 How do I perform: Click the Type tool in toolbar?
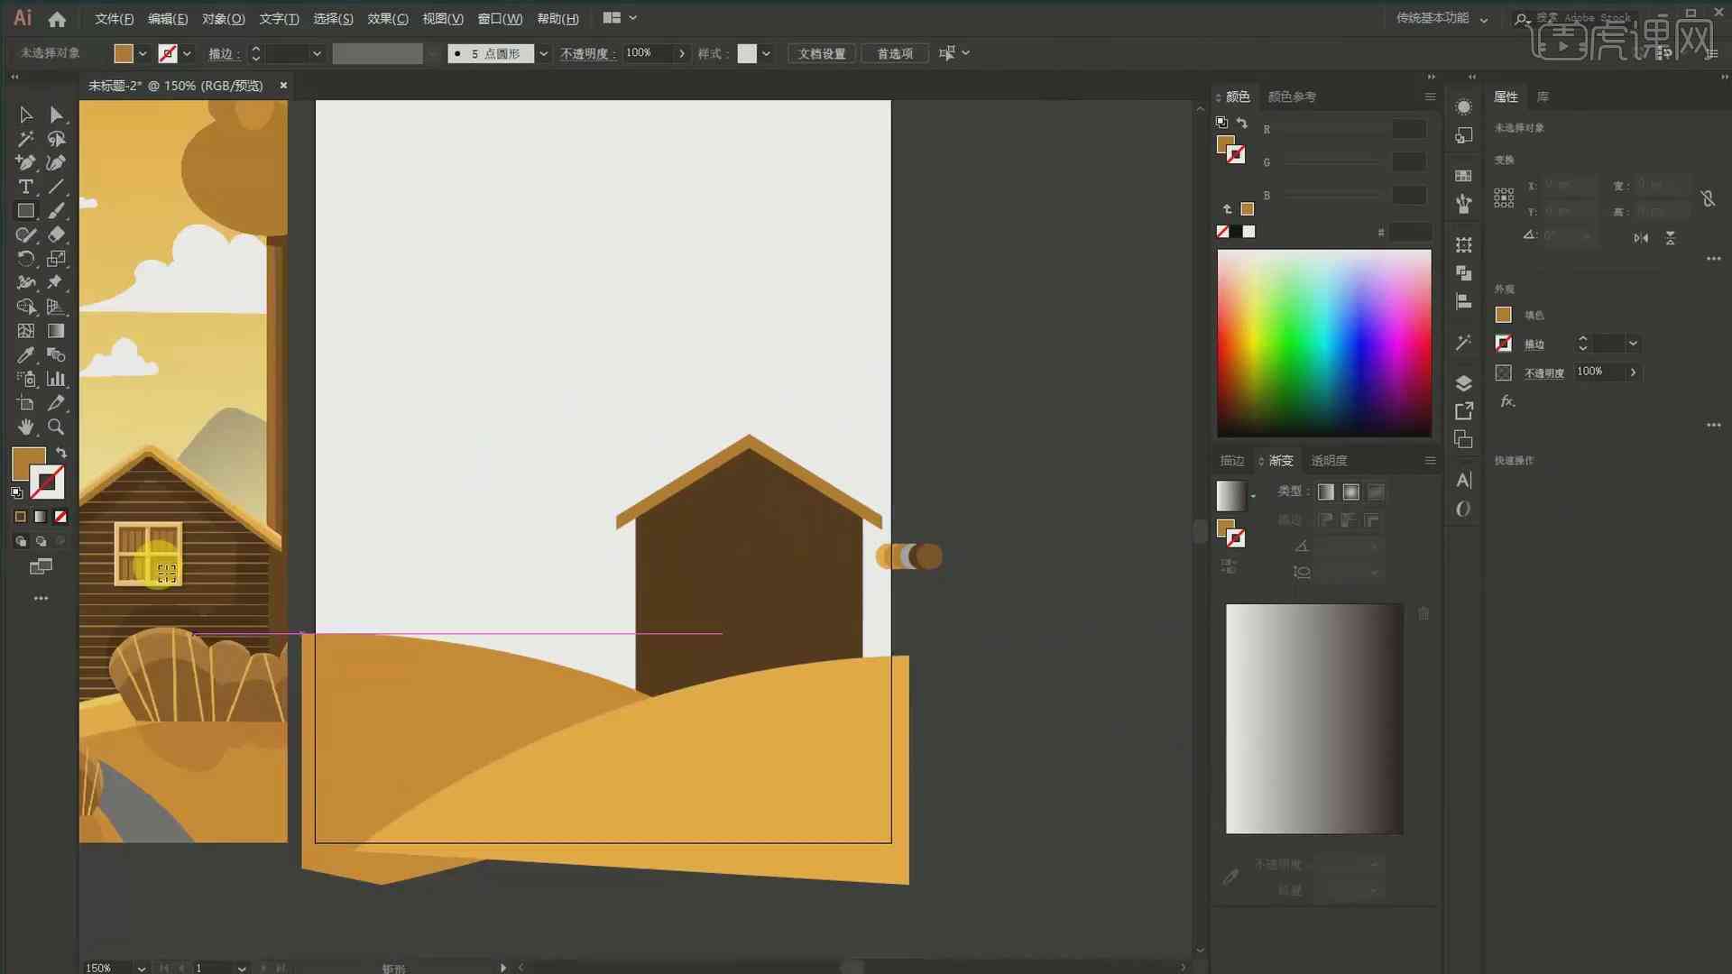click(25, 187)
